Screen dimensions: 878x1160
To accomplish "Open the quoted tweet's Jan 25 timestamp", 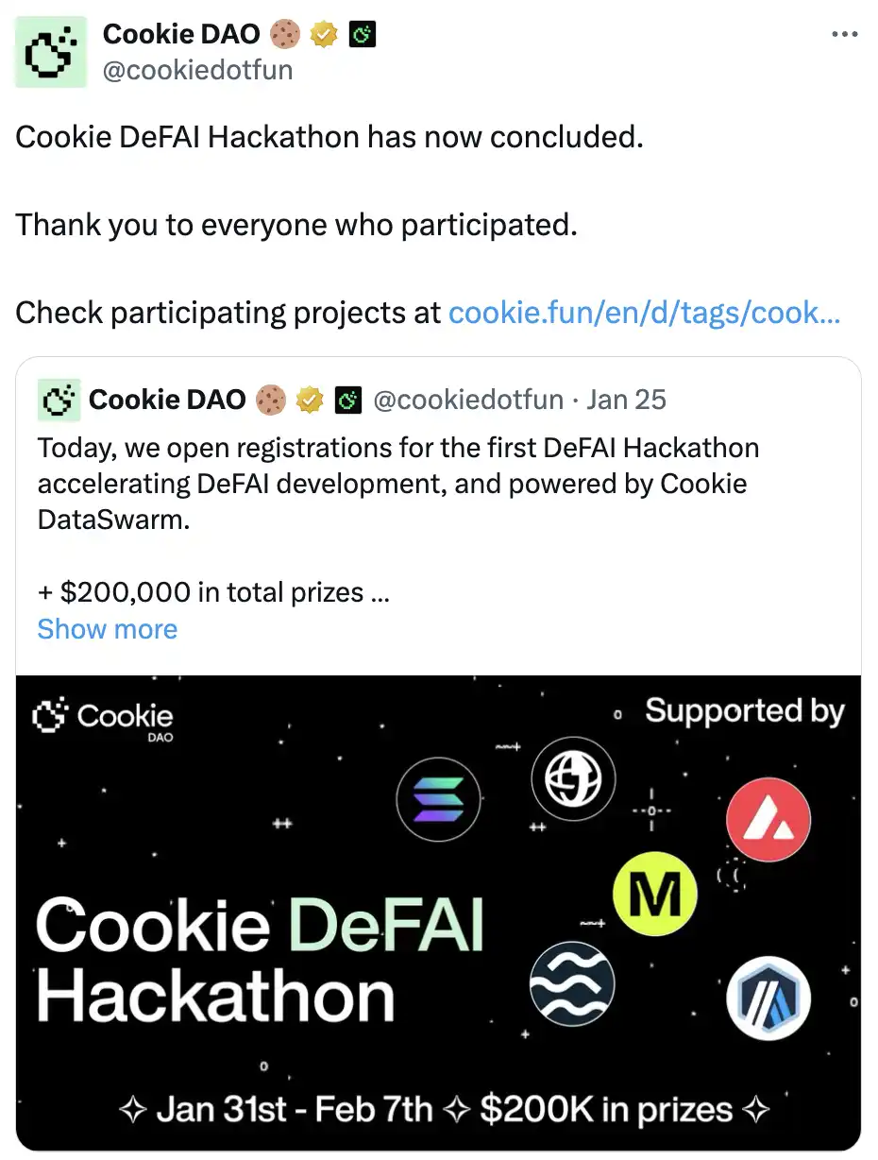I will pyautogui.click(x=626, y=400).
